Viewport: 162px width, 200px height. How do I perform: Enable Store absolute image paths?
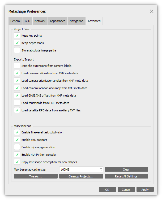click(x=17, y=50)
